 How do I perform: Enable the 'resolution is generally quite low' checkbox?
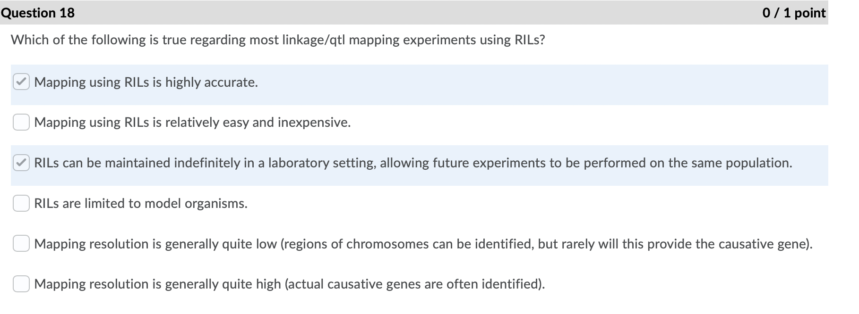point(21,244)
